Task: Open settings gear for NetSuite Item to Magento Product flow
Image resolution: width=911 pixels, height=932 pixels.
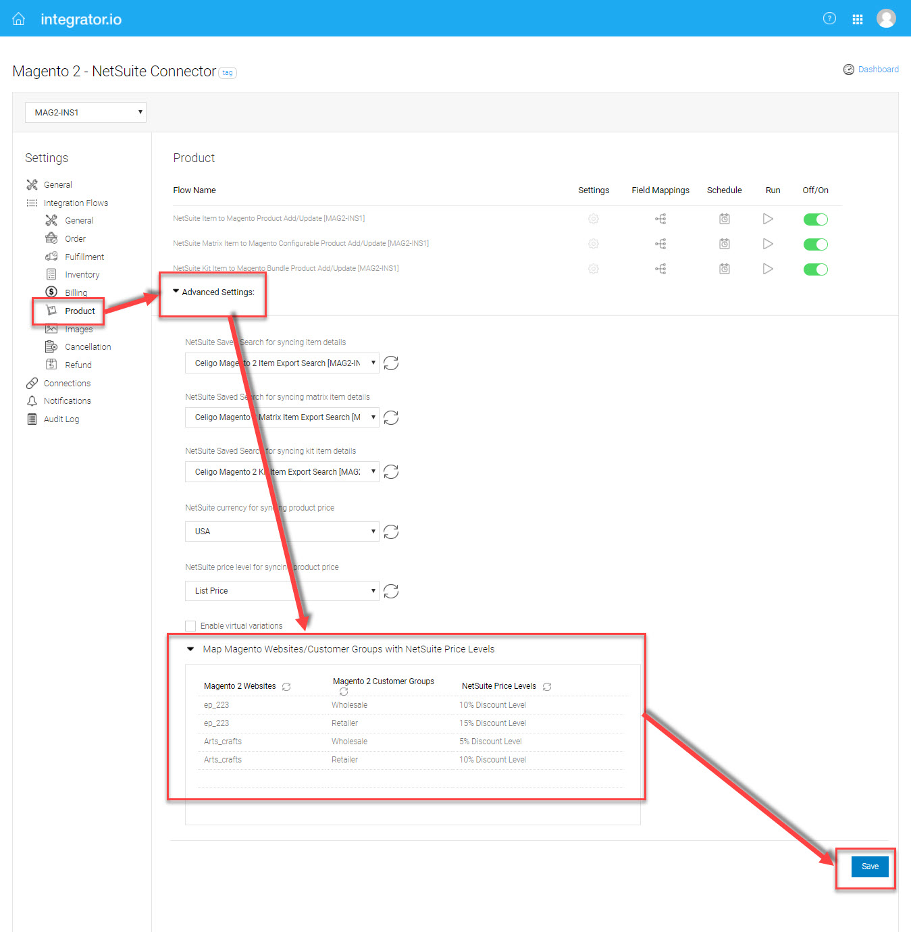Action: tap(594, 219)
